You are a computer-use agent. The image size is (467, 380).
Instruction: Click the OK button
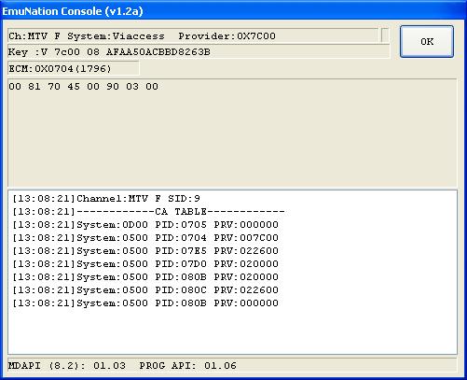tap(427, 41)
